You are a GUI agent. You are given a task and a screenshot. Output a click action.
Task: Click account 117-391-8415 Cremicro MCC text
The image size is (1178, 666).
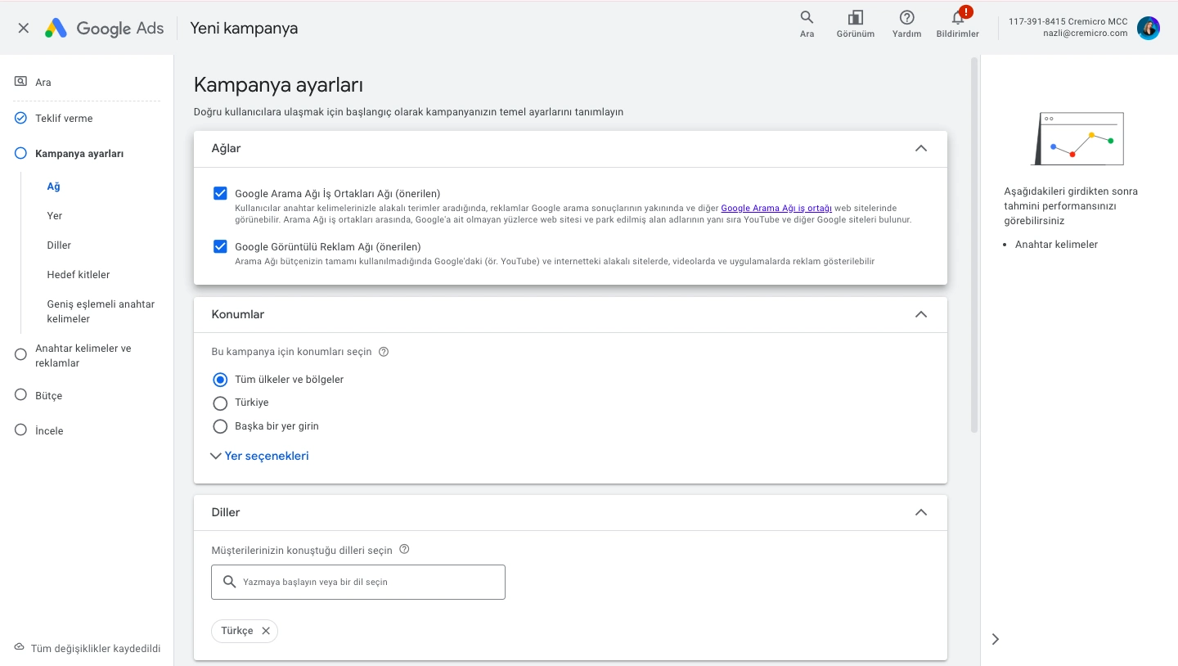(x=1068, y=21)
